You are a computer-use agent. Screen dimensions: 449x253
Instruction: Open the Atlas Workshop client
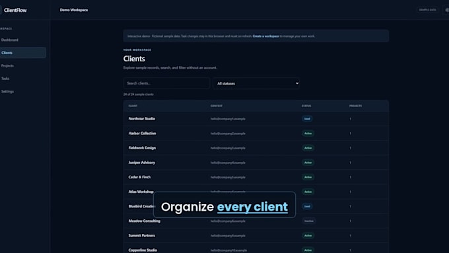click(141, 192)
